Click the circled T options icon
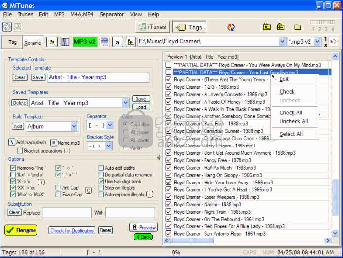The height and width of the screenshot is (258, 343). coord(41,182)
